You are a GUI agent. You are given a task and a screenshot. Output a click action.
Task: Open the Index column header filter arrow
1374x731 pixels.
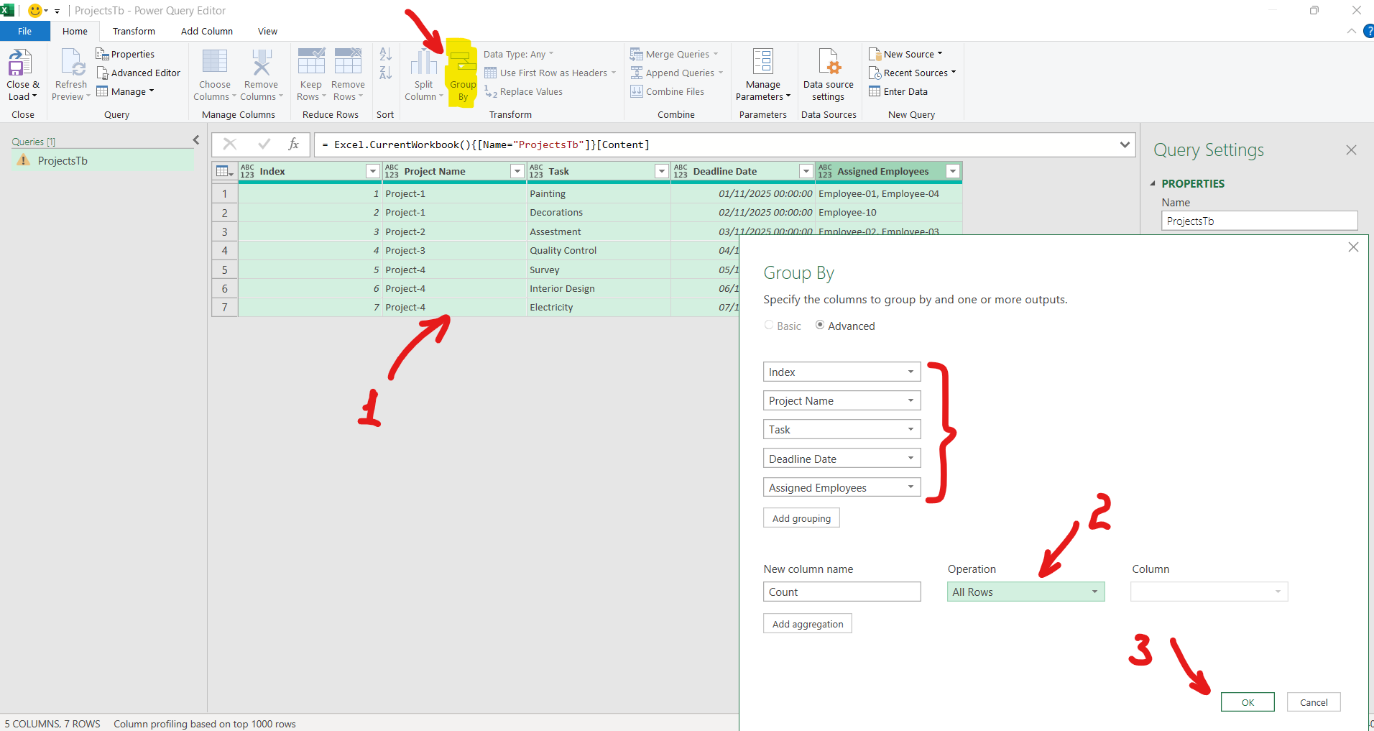[x=373, y=171]
